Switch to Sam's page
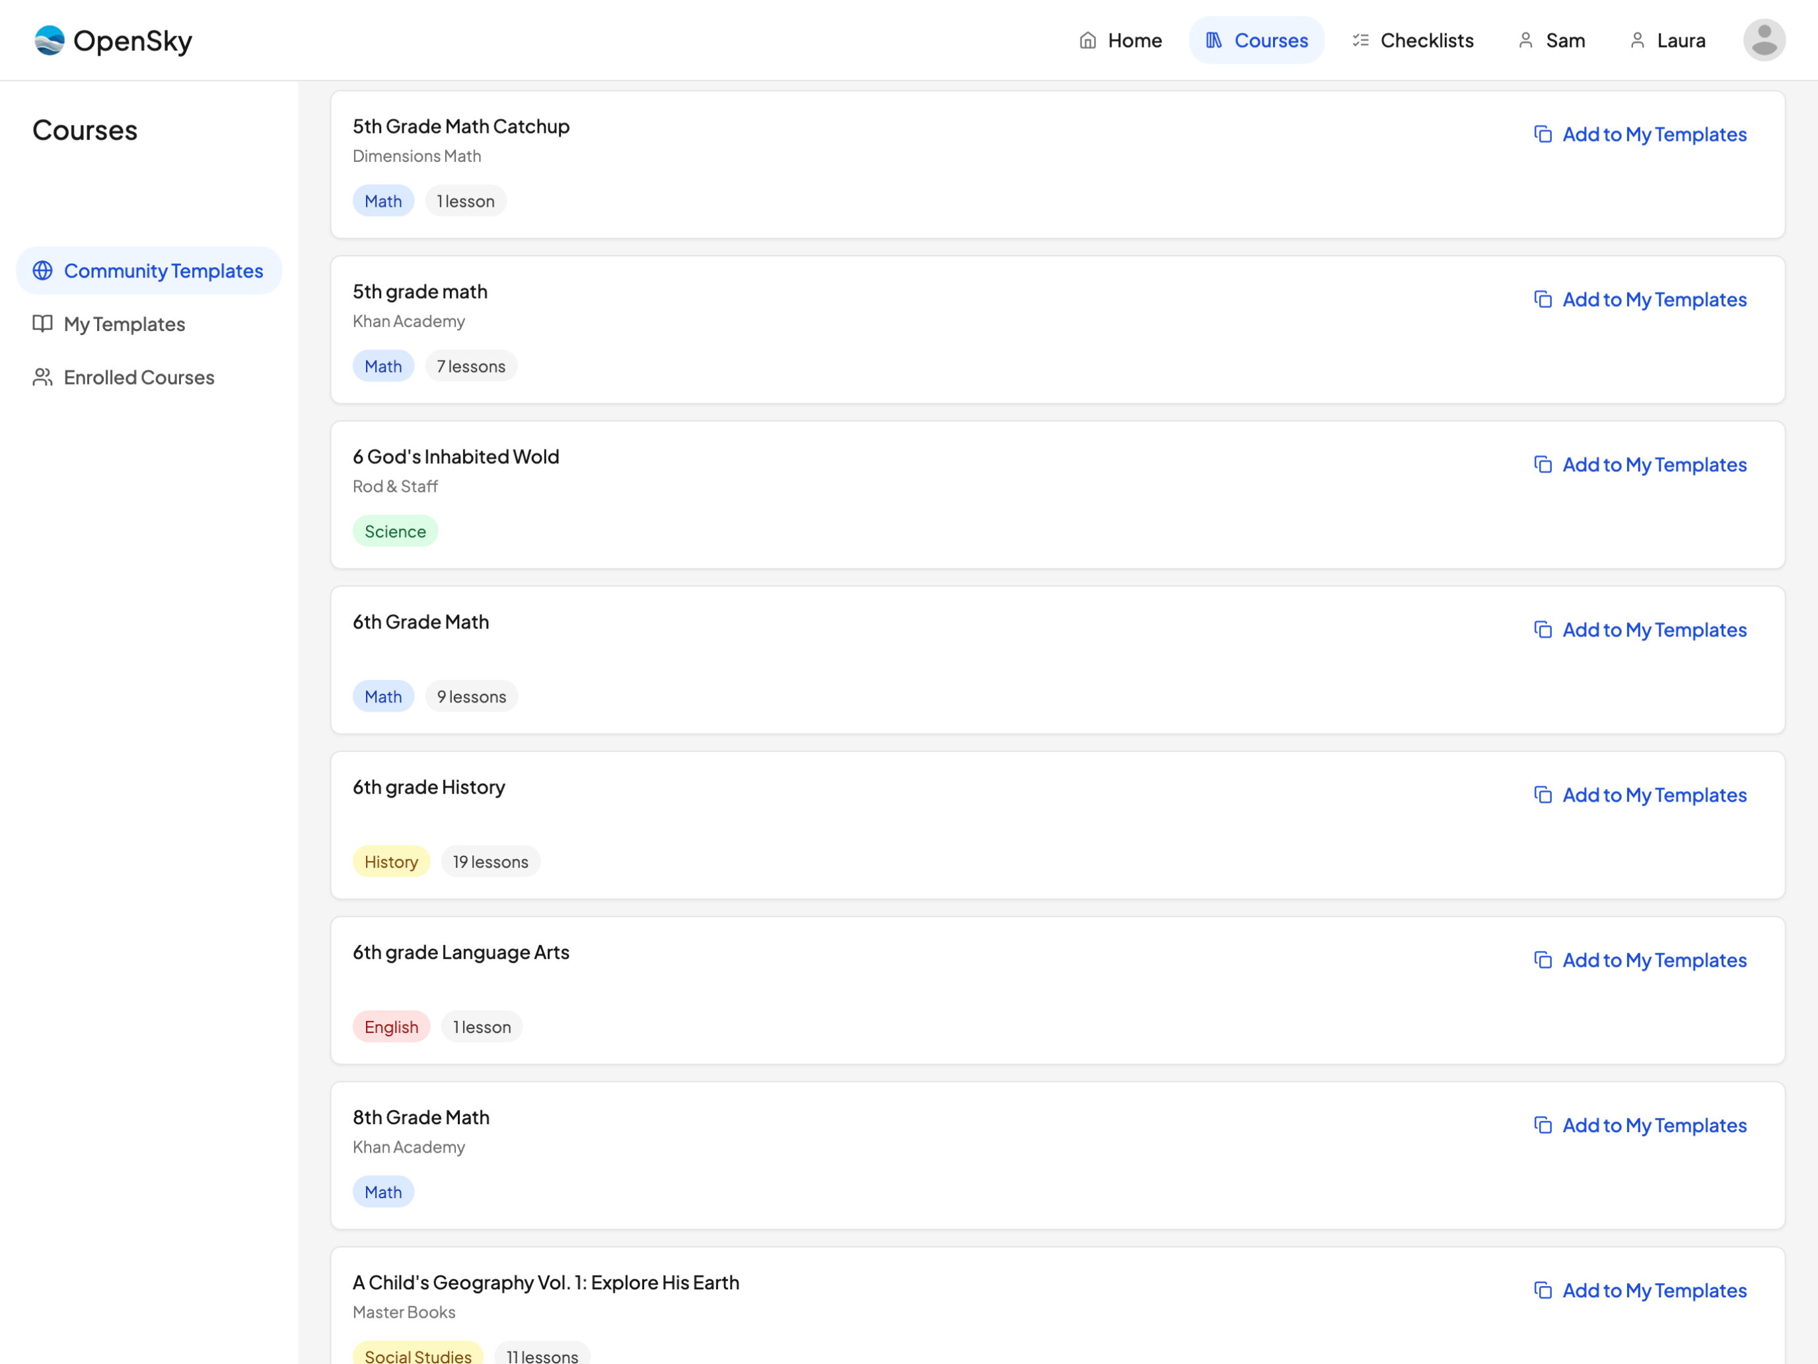The width and height of the screenshot is (1818, 1364). tap(1551, 40)
